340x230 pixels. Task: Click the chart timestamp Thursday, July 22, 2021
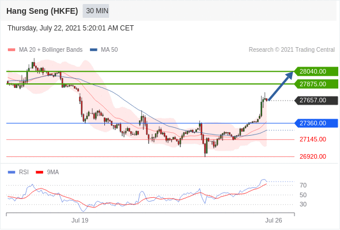point(44,28)
